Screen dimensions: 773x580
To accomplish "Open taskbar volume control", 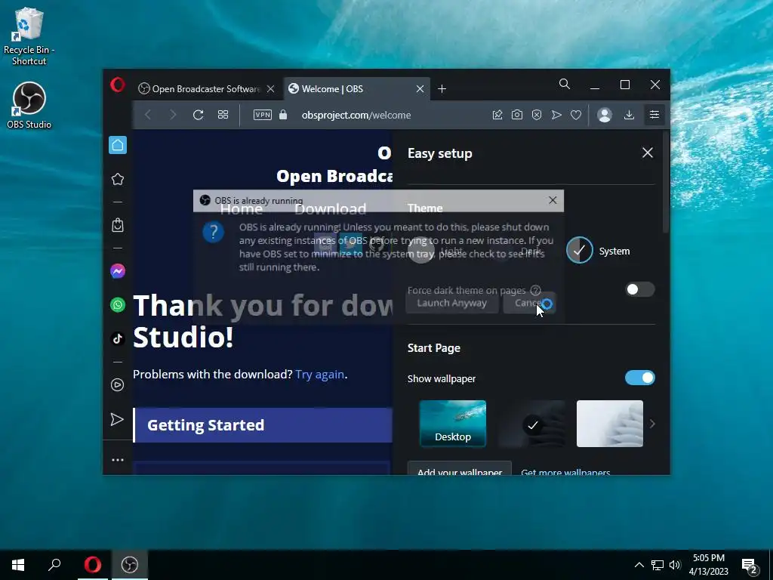I will point(674,565).
